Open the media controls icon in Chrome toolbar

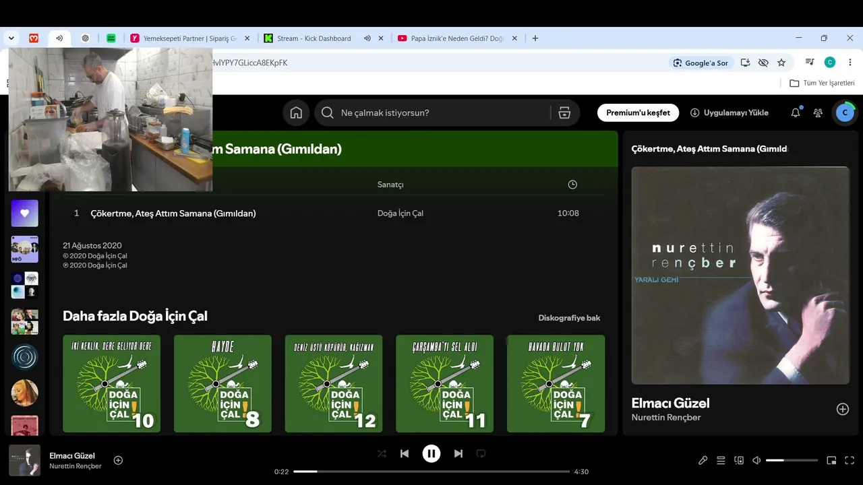click(x=810, y=63)
